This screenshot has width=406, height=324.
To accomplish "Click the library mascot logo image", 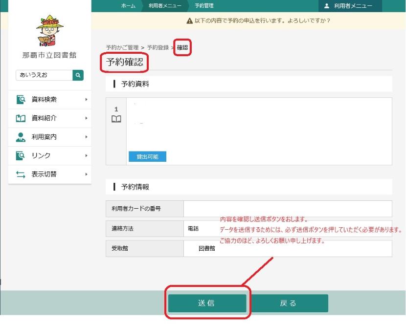I will click(x=50, y=30).
